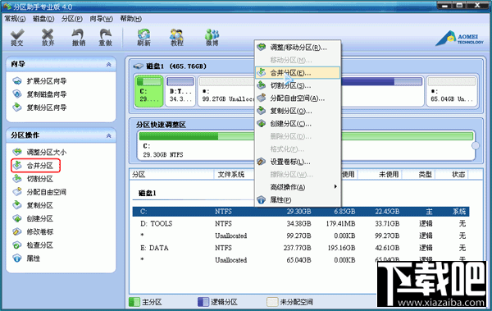Click 调整分区大小 in the operations panel

tap(39, 153)
